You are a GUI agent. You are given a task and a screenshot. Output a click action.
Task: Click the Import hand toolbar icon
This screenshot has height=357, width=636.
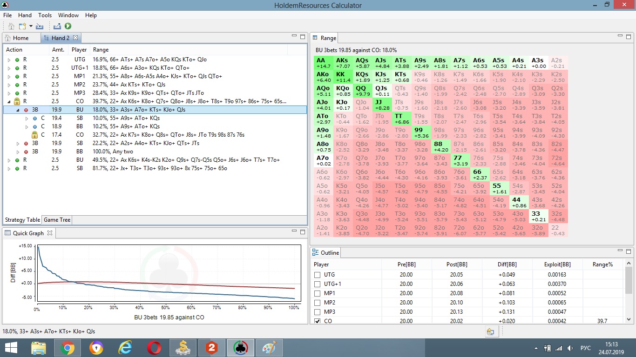point(40,26)
